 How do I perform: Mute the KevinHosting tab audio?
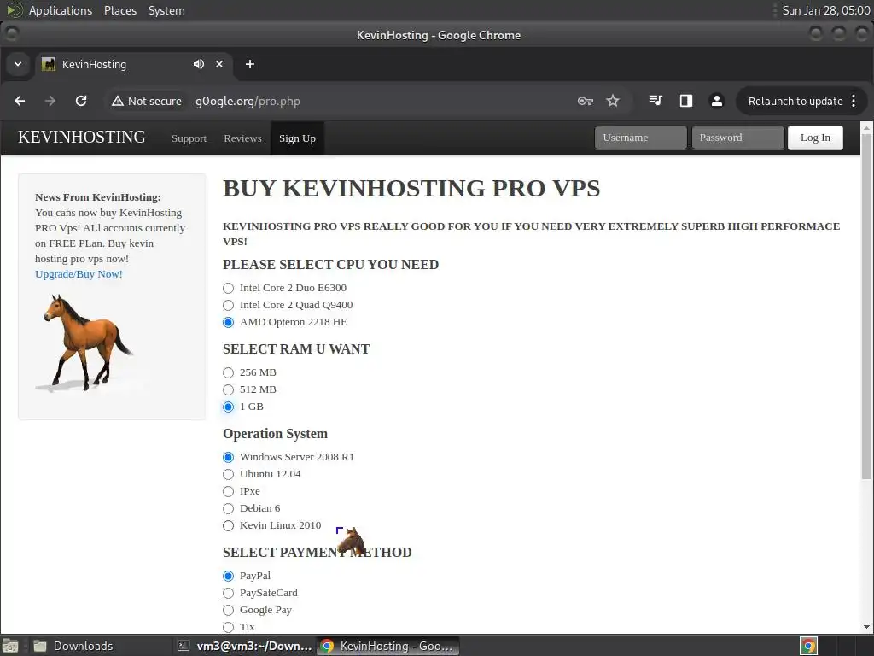click(x=198, y=64)
